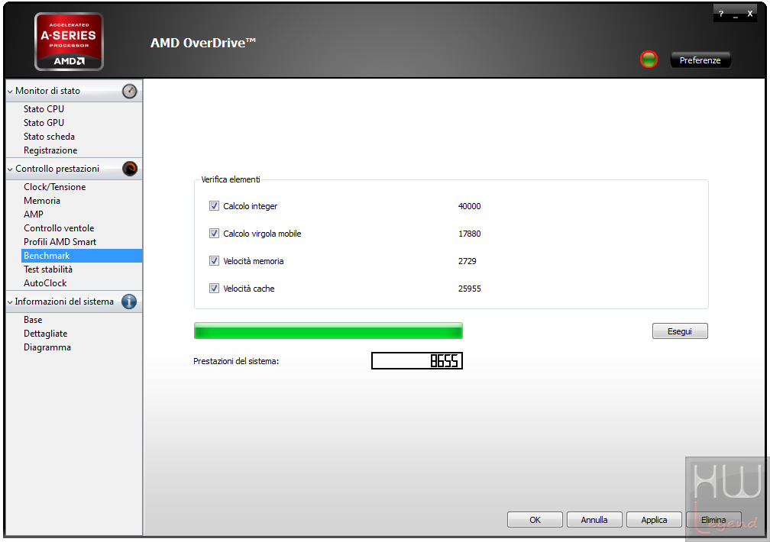Click the Calcolo integer score 40000
This screenshot has width=770, height=542.
(470, 206)
